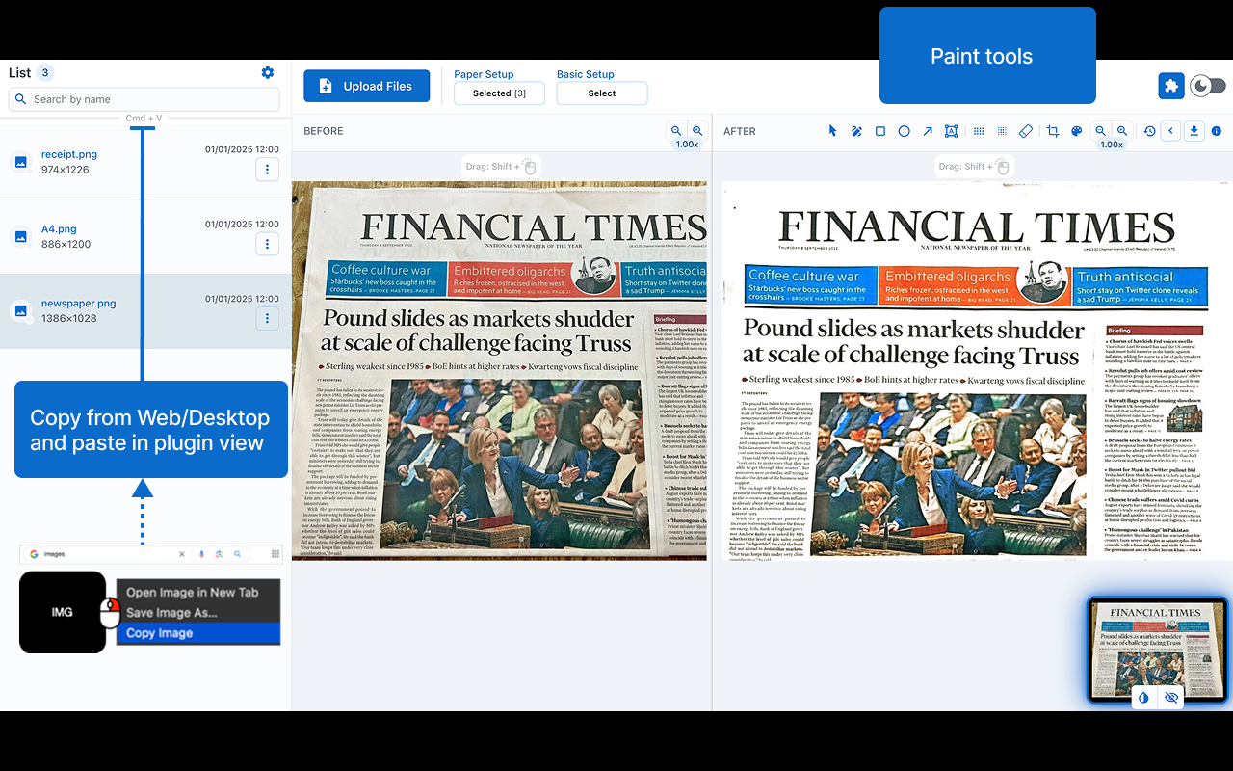The height and width of the screenshot is (771, 1233).
Task: Click 1.00x zoom label in BEFORE panel
Action: [687, 145]
